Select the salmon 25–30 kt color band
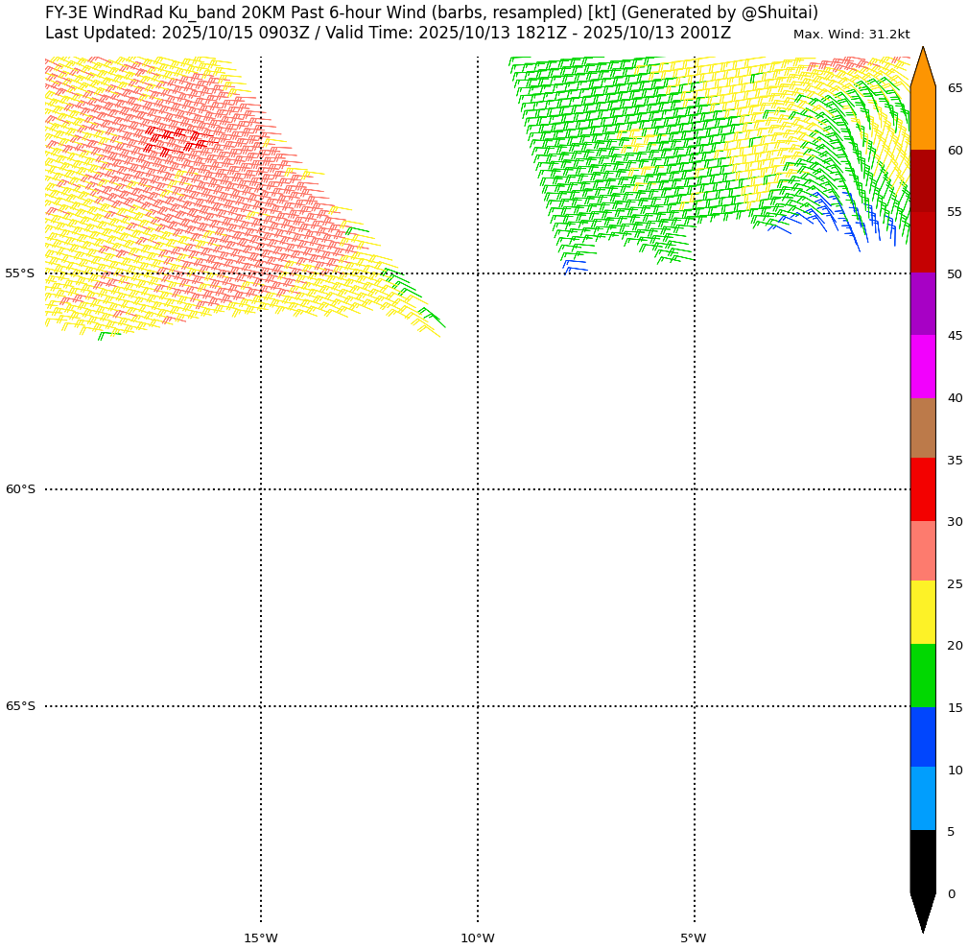The height and width of the screenshot is (949, 968). tap(922, 551)
